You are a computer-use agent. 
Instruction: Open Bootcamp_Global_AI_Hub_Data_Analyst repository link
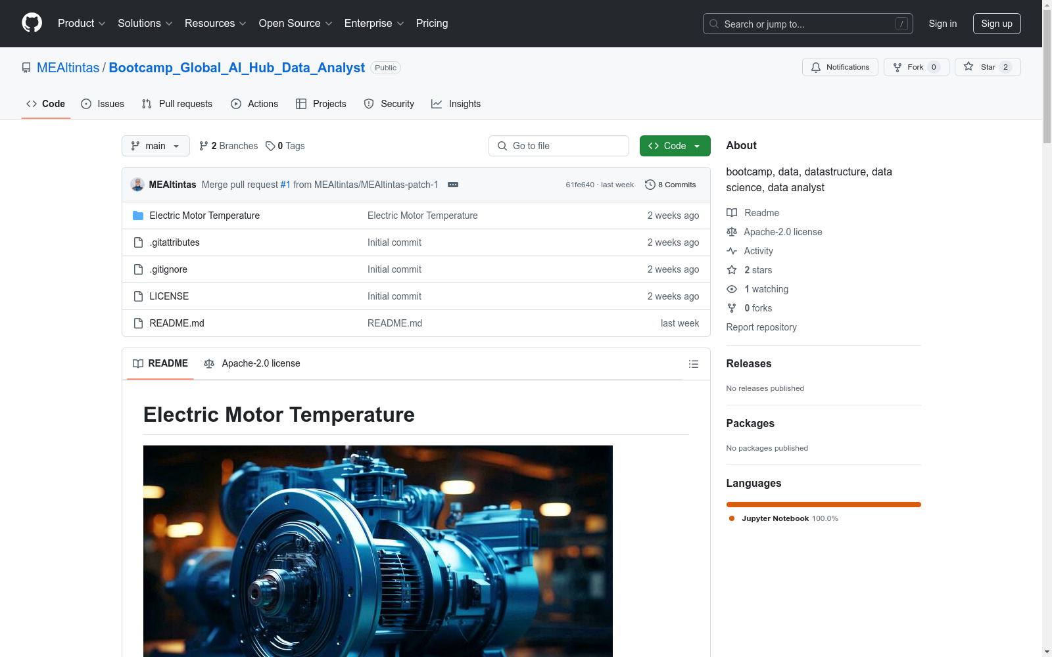coord(237,68)
